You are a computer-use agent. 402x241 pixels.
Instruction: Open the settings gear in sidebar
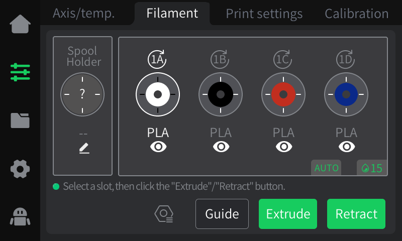(20, 169)
